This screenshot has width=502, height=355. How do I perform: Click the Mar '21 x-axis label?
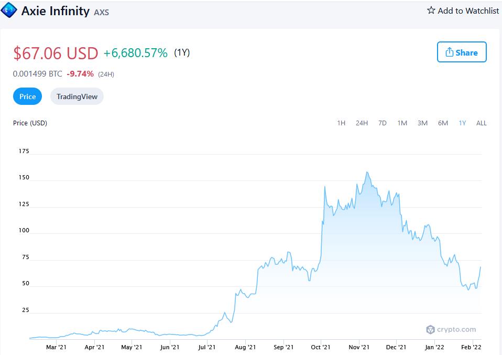[57, 347]
